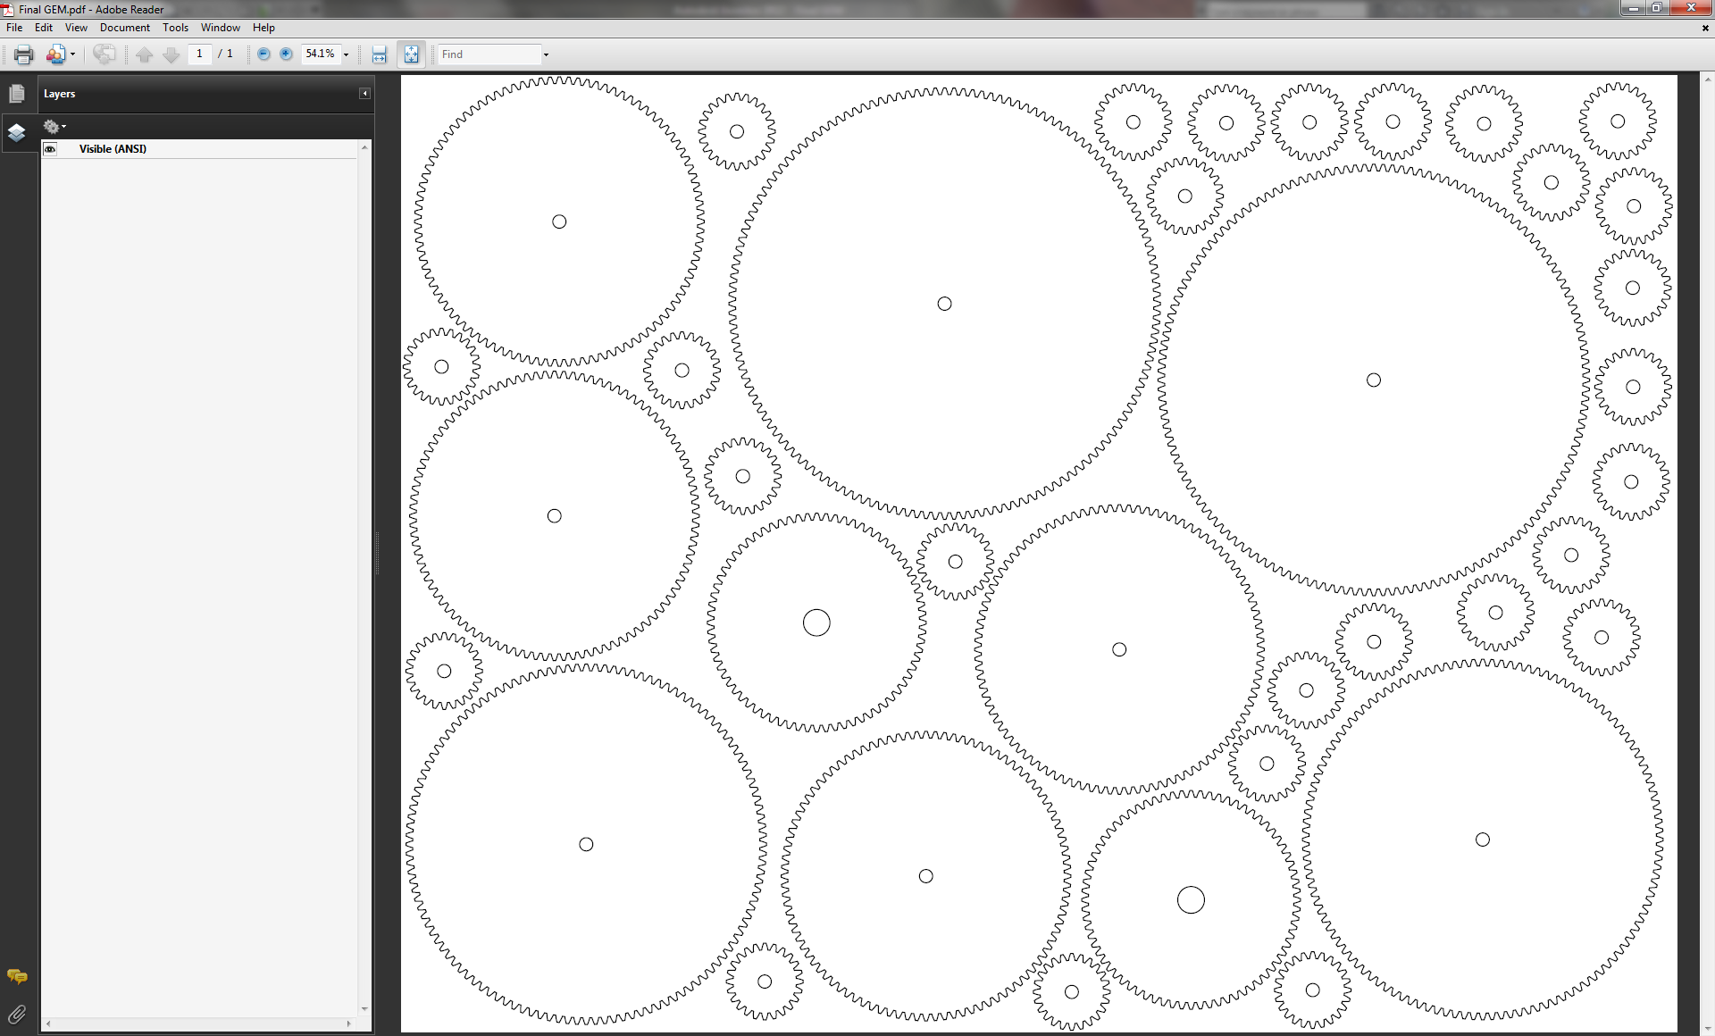The height and width of the screenshot is (1036, 1715).
Task: Minimize the Adobe Reader window
Action: point(1633,8)
